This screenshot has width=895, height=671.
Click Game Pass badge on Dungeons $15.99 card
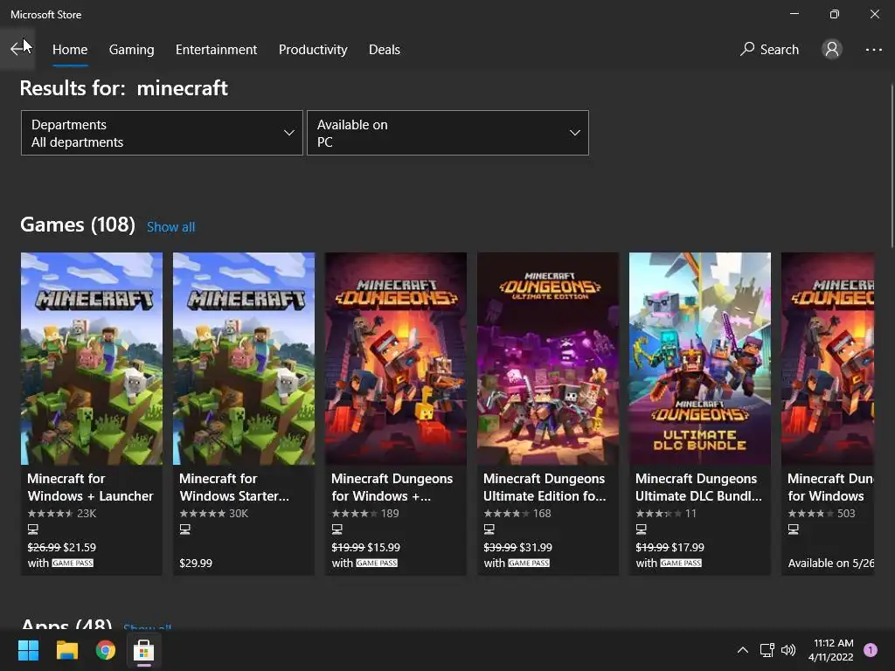[x=377, y=564]
